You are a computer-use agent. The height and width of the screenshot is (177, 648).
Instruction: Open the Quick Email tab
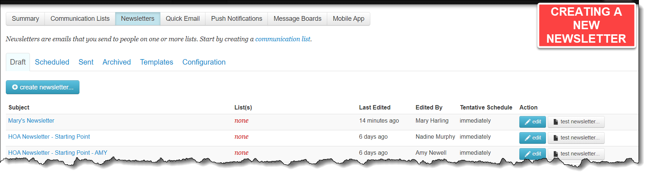(183, 19)
